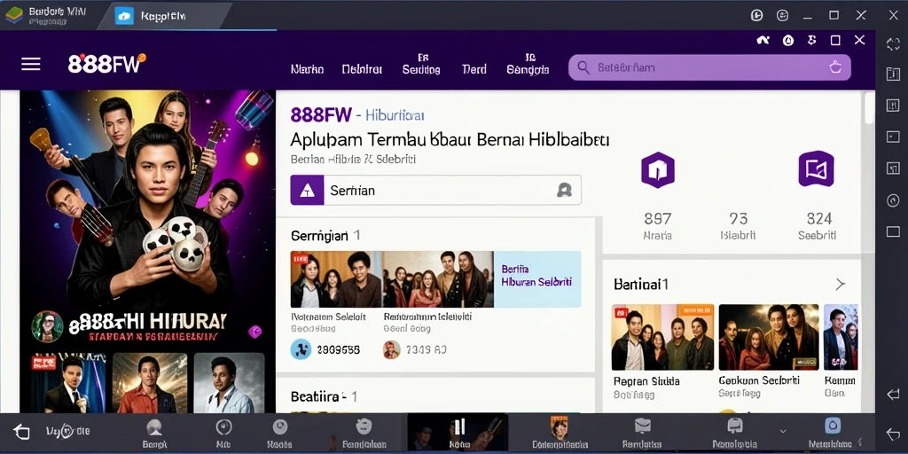Click the rotating arrows icon atop the right sidebar
908x454 pixels.
(x=893, y=44)
